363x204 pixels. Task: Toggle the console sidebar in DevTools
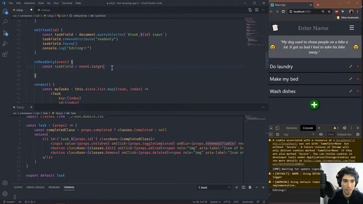tap(271, 134)
